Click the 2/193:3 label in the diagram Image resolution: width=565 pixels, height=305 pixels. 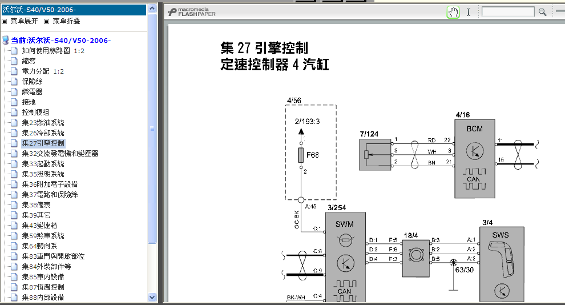(x=308, y=122)
